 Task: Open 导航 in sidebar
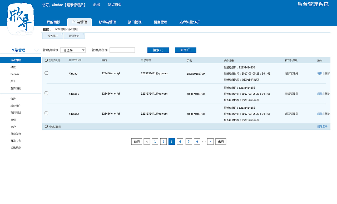click(x=13, y=67)
